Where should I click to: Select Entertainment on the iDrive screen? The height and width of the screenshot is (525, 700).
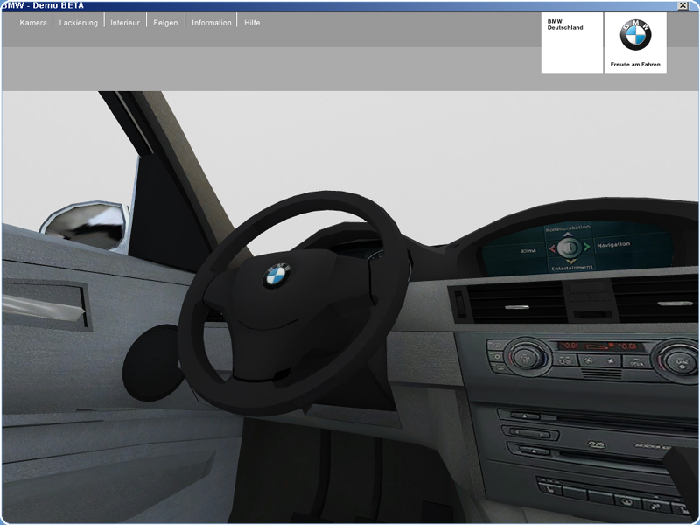click(x=572, y=268)
